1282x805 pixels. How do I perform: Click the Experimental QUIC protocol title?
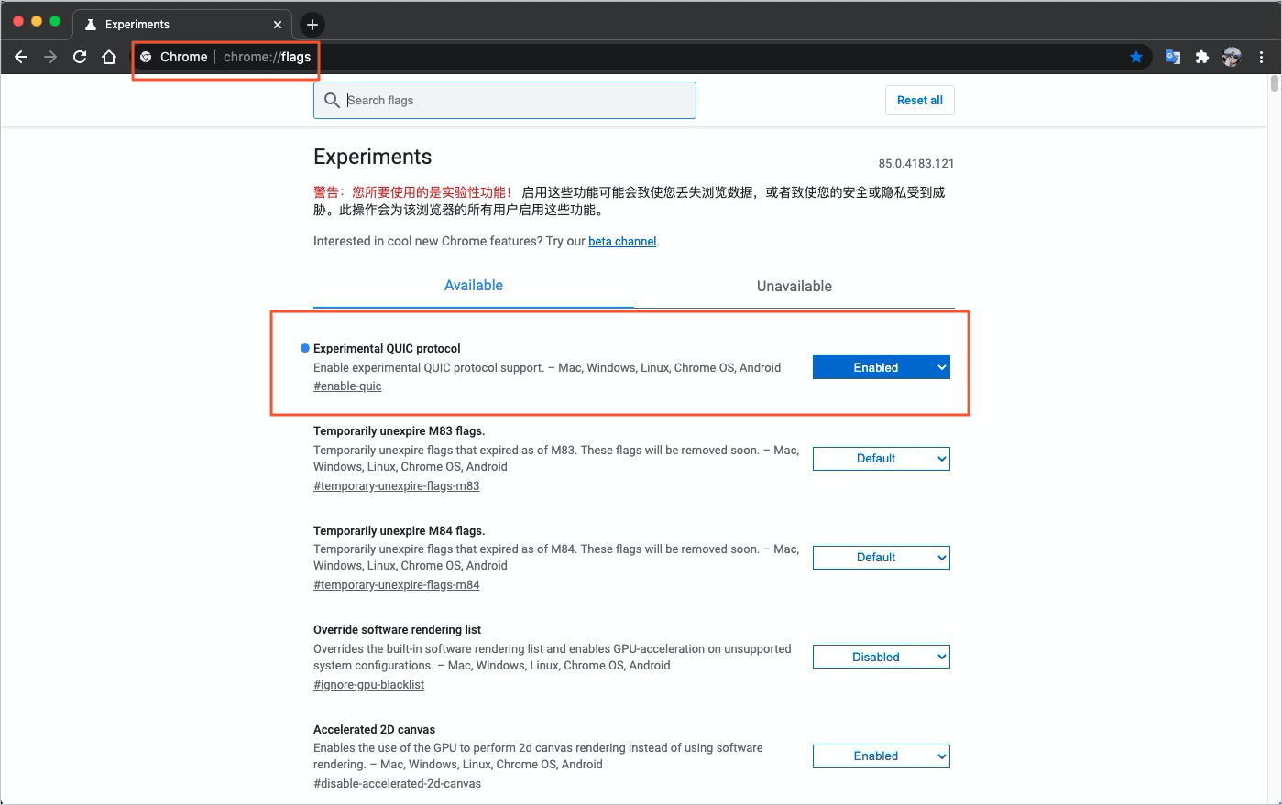click(387, 349)
